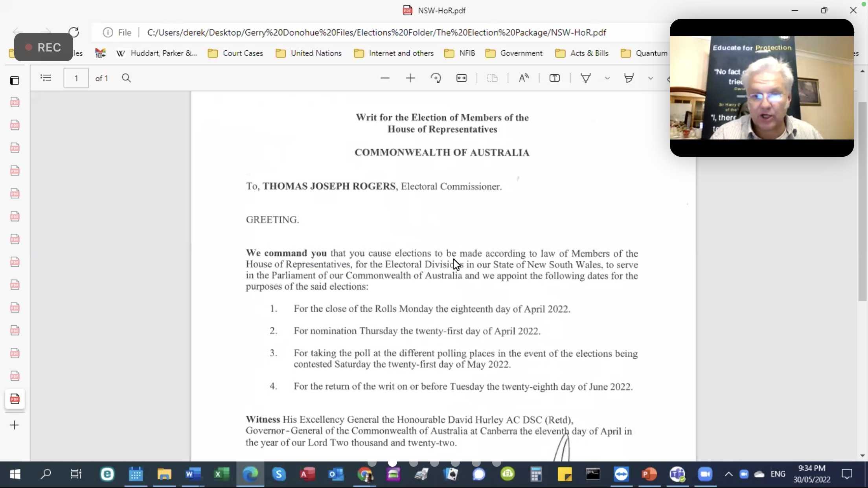Click the scrollbar up arrow
This screenshot has height=488, width=868.
coord(862,71)
